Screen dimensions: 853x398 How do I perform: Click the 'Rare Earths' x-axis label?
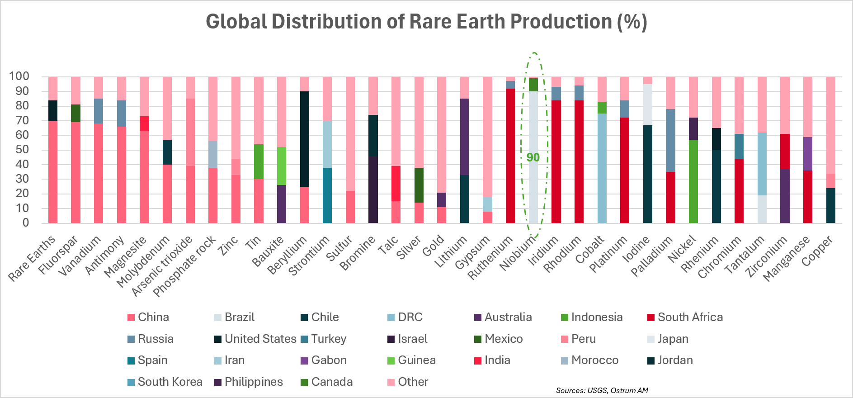(x=33, y=258)
